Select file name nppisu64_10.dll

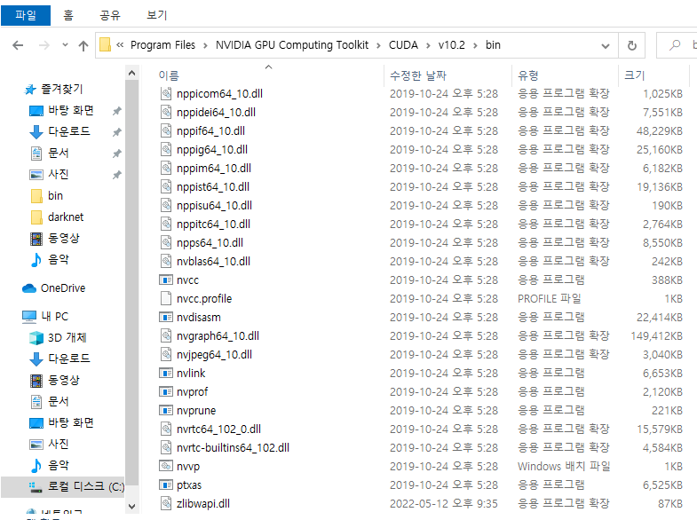coord(214,206)
